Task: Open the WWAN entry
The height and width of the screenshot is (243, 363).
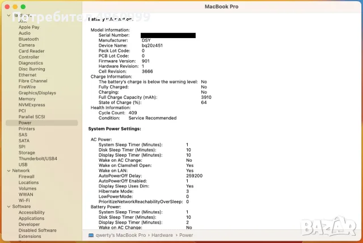Action: pos(26,195)
